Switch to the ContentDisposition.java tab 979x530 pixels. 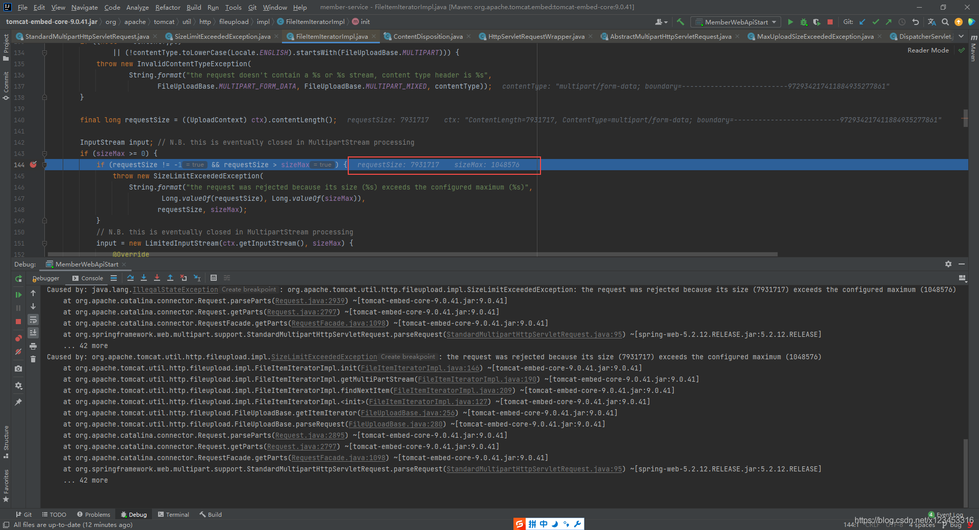[428, 36]
